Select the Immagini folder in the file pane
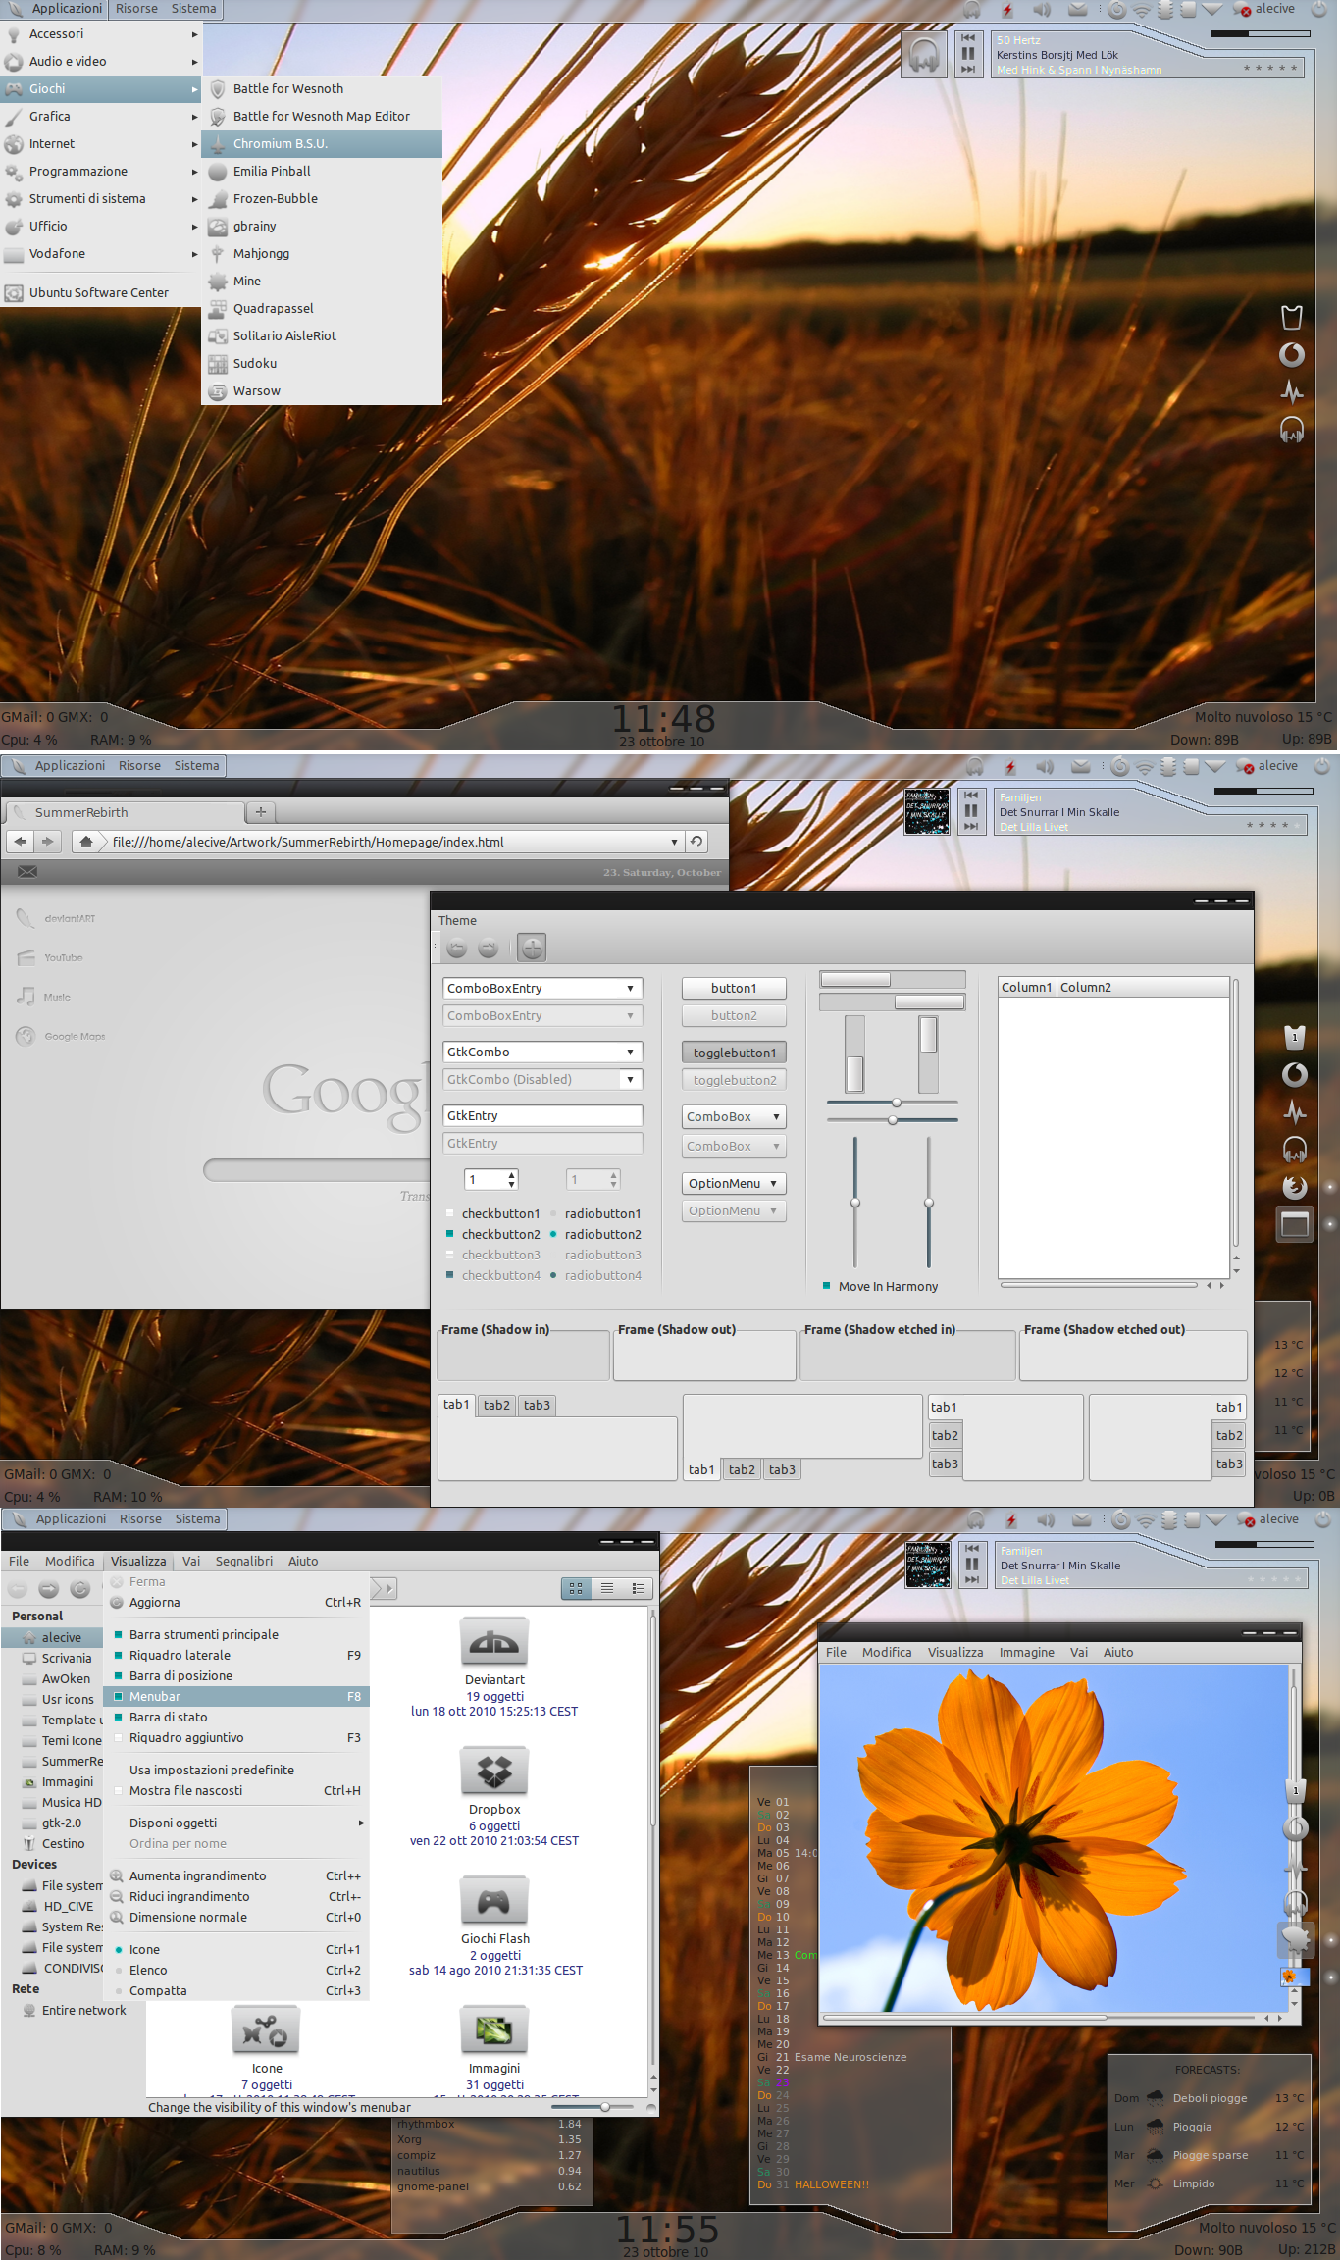 coord(494,2030)
